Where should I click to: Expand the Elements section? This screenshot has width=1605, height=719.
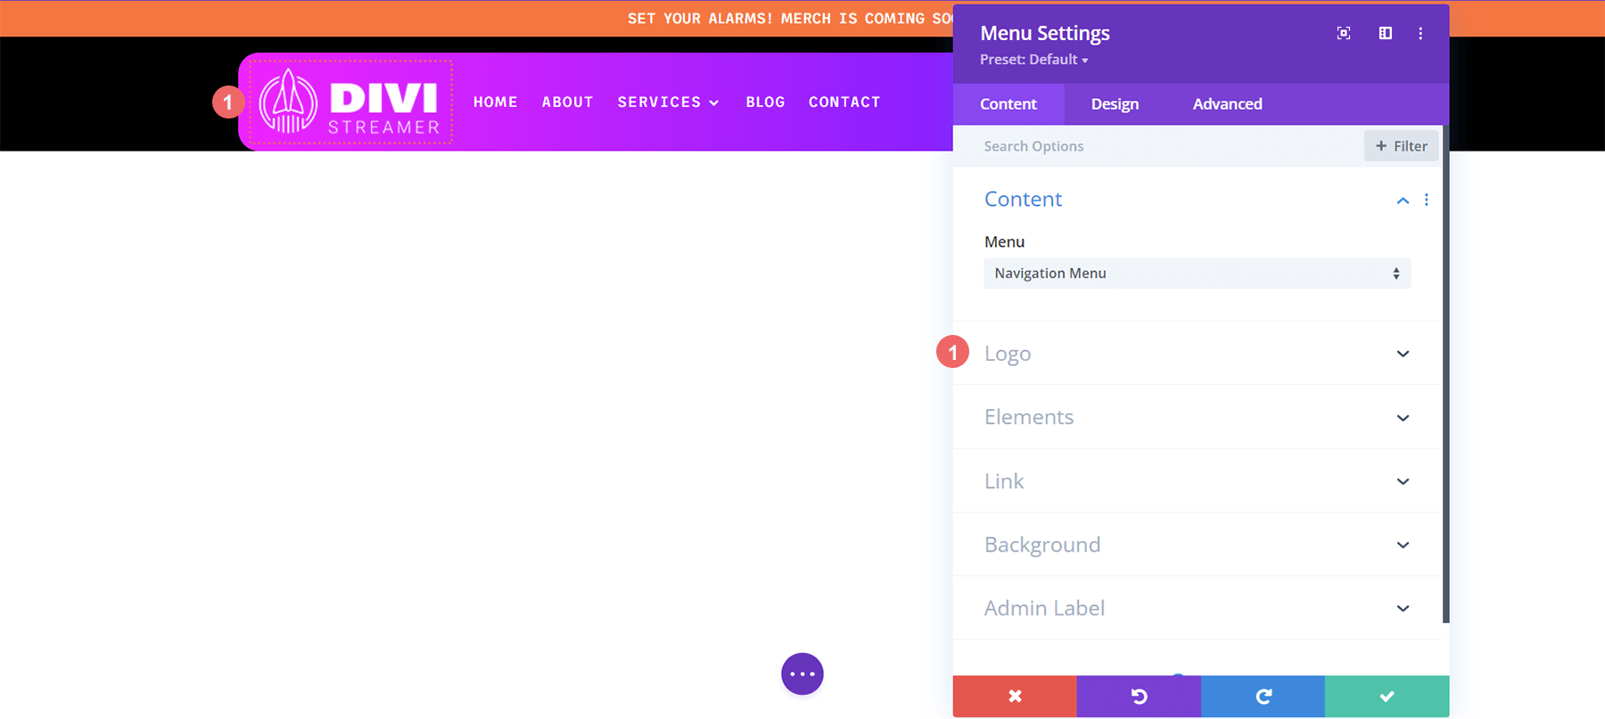tap(1198, 417)
